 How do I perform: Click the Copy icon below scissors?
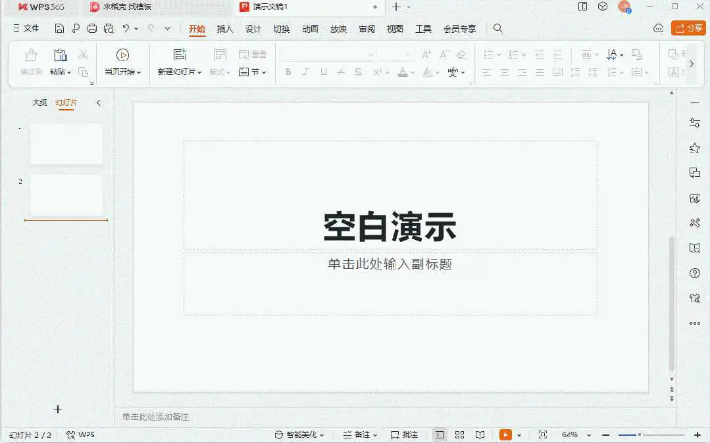pos(83,72)
